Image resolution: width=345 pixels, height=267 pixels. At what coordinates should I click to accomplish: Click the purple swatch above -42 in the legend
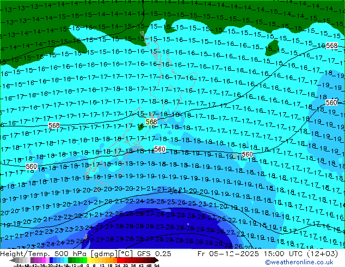(33, 260)
